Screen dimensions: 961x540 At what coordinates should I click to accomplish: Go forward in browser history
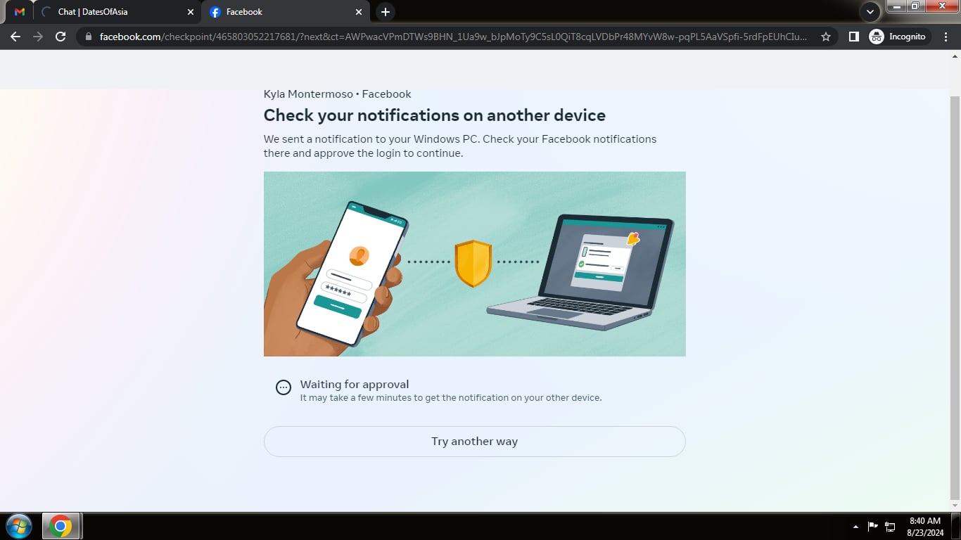(x=38, y=37)
